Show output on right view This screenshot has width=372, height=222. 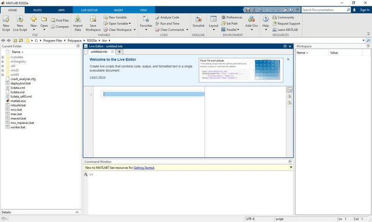point(289,90)
